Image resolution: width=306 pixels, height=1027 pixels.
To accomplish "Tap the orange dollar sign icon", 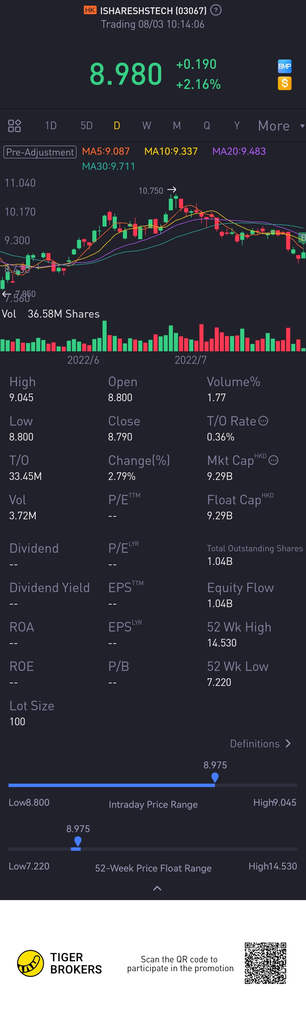I will [x=284, y=83].
